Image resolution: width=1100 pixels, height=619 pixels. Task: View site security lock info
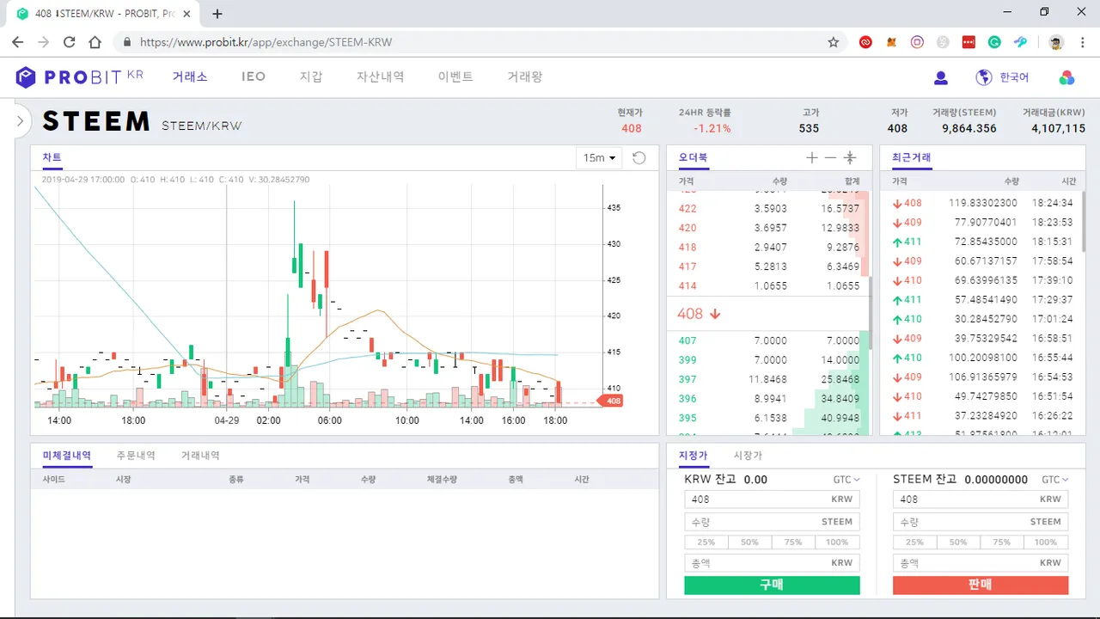(127, 42)
